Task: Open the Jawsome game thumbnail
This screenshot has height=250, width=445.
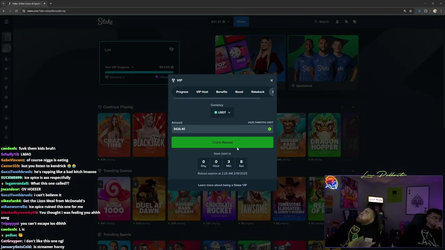Action: [x=254, y=205]
